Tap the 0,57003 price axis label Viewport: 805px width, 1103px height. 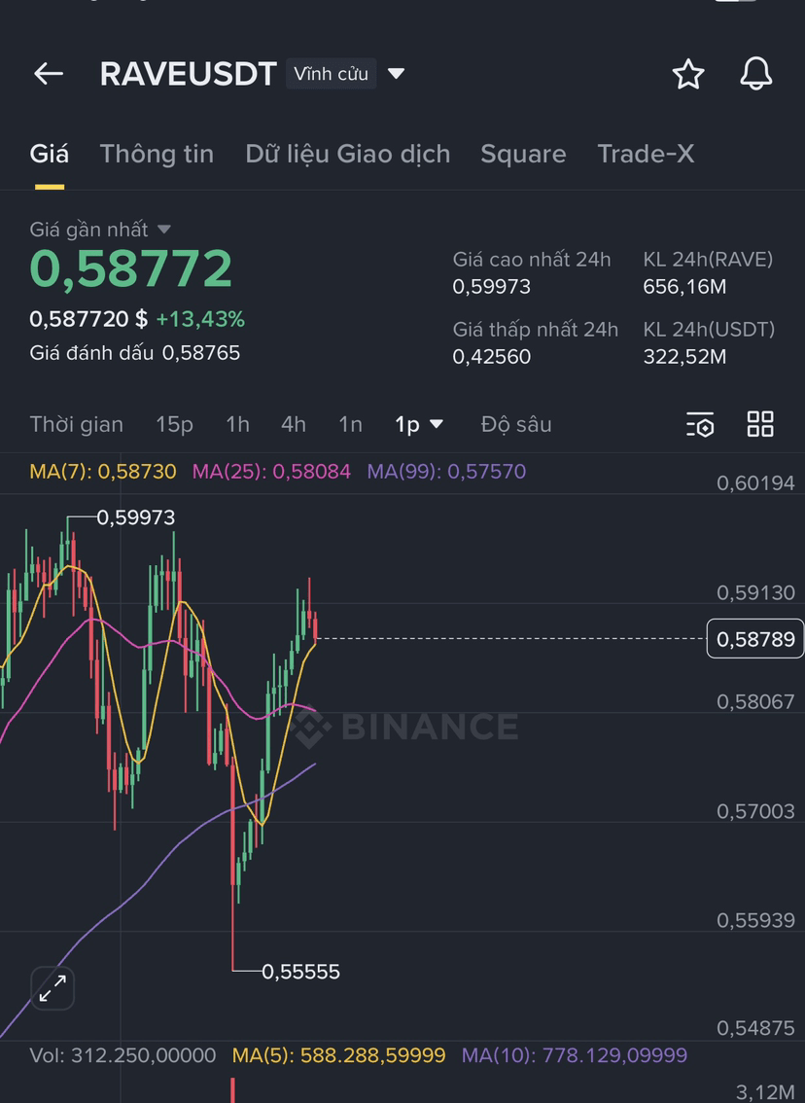pos(755,811)
